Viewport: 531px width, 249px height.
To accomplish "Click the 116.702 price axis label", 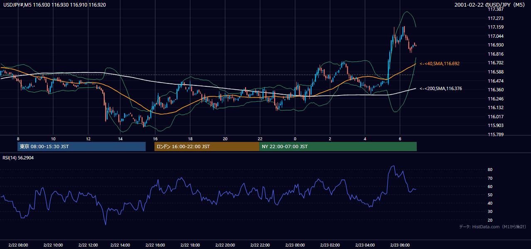I will [496, 63].
